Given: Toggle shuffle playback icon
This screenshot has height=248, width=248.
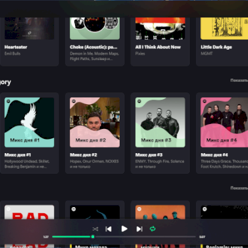Looking at the screenshot, I should [95, 229].
